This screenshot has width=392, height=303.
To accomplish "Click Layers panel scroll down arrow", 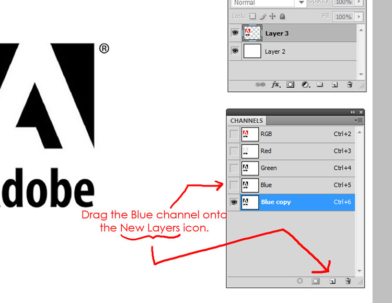I will pos(361,74).
